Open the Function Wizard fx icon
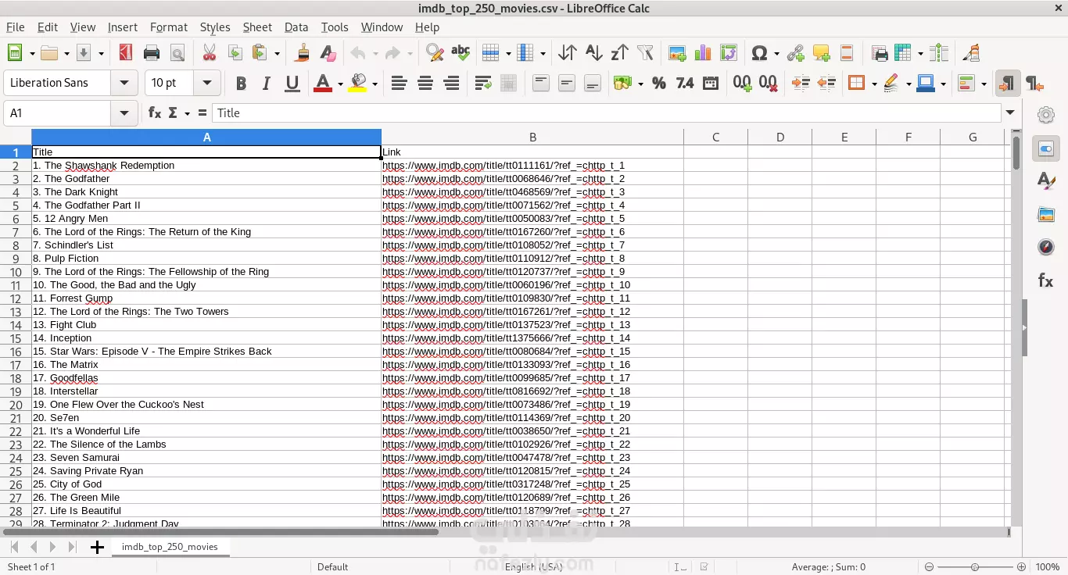 (155, 113)
